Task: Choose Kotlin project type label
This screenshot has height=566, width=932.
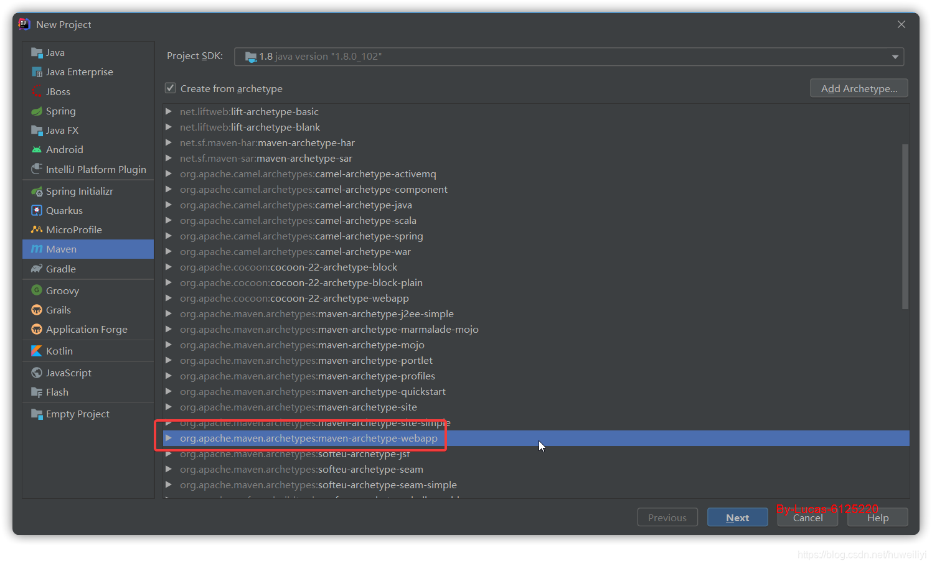Action: coord(59,351)
